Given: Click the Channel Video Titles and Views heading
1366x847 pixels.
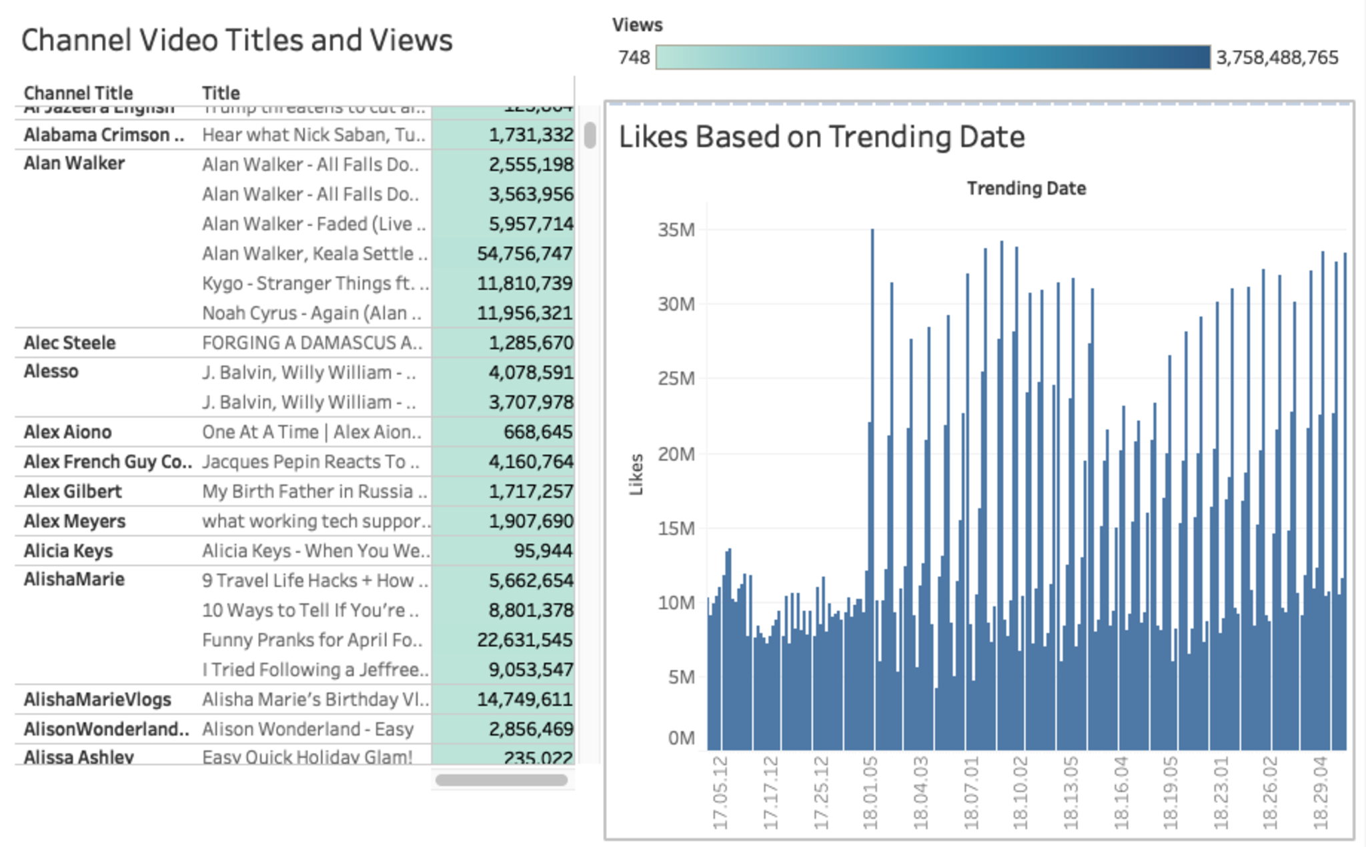Looking at the screenshot, I should pyautogui.click(x=237, y=40).
